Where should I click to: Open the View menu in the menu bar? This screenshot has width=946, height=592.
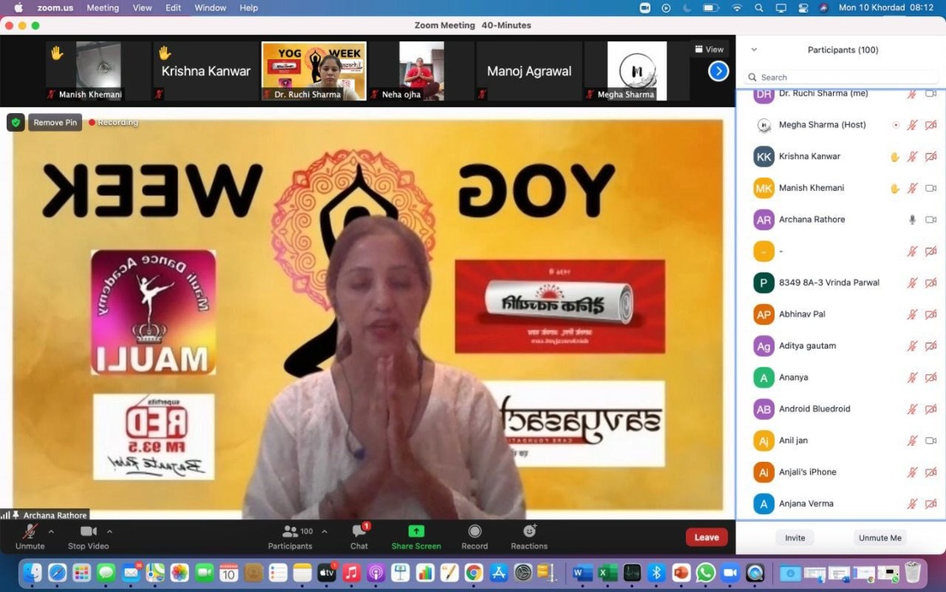tap(142, 8)
